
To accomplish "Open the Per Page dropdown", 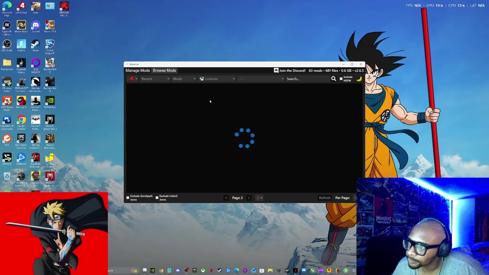I will (355, 198).
